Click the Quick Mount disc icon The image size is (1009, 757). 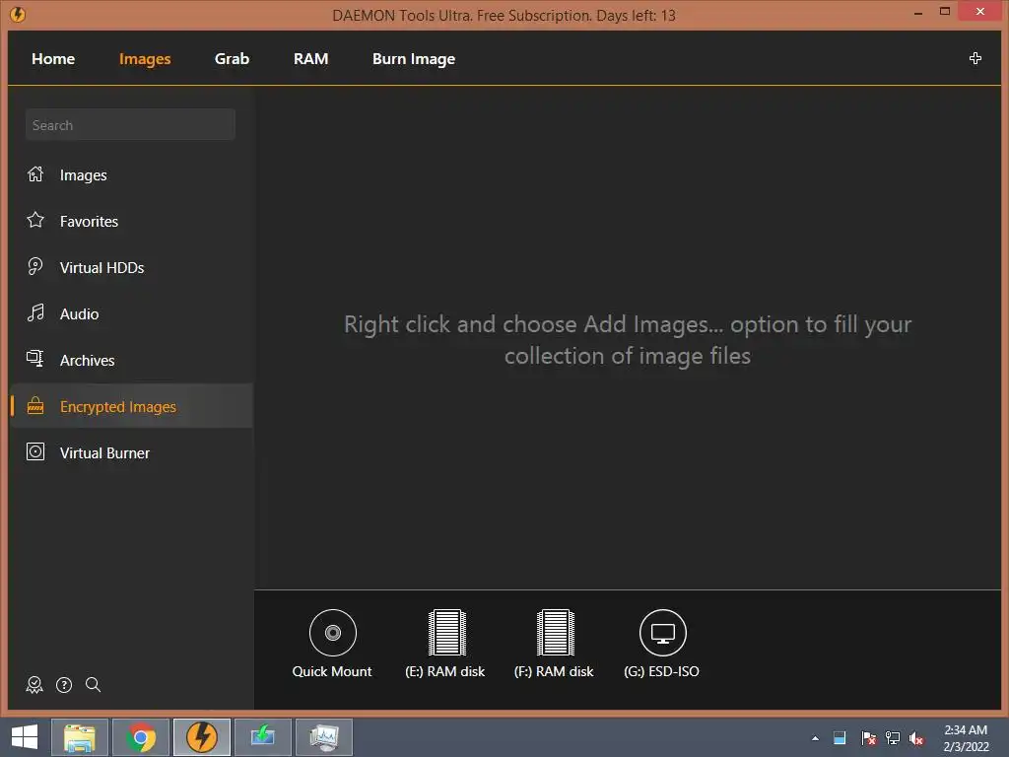(x=333, y=633)
